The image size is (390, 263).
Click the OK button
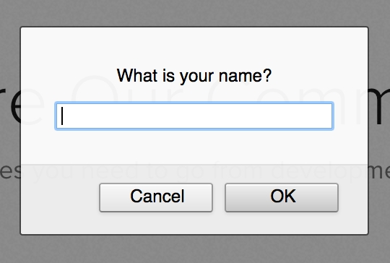[282, 197]
